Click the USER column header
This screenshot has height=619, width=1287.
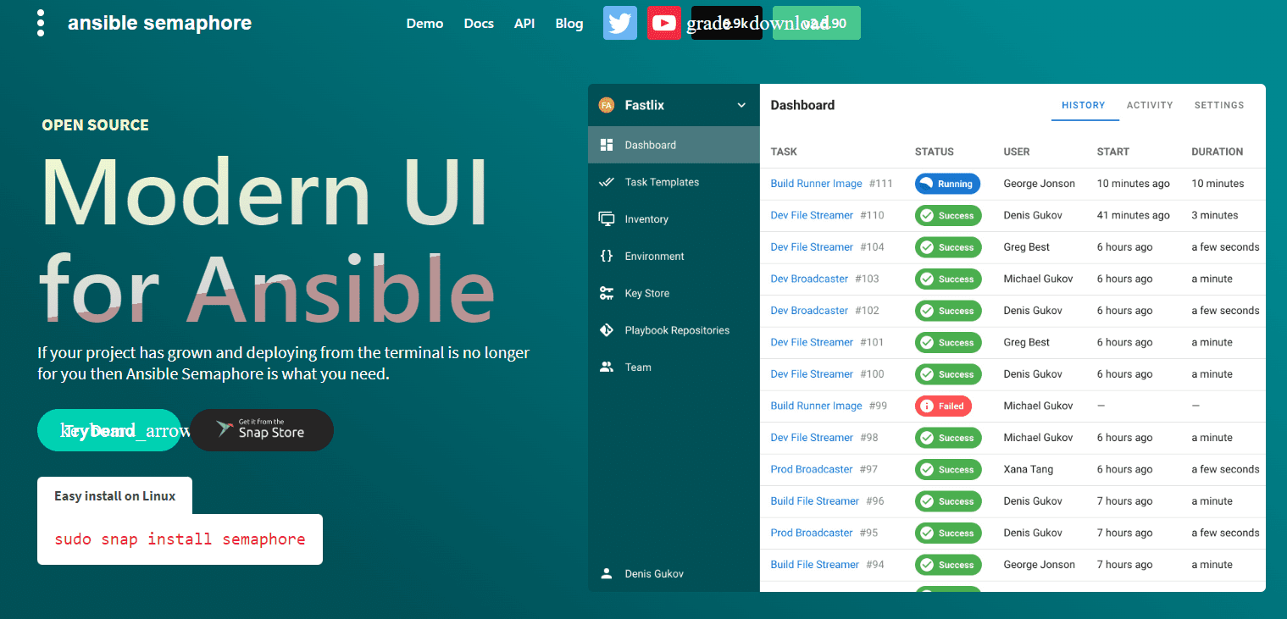click(1017, 152)
